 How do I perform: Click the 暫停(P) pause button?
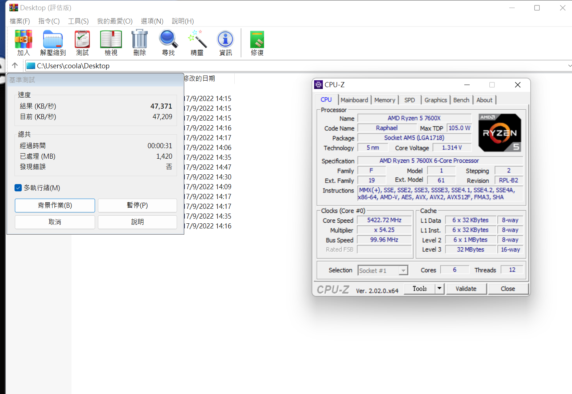click(137, 205)
